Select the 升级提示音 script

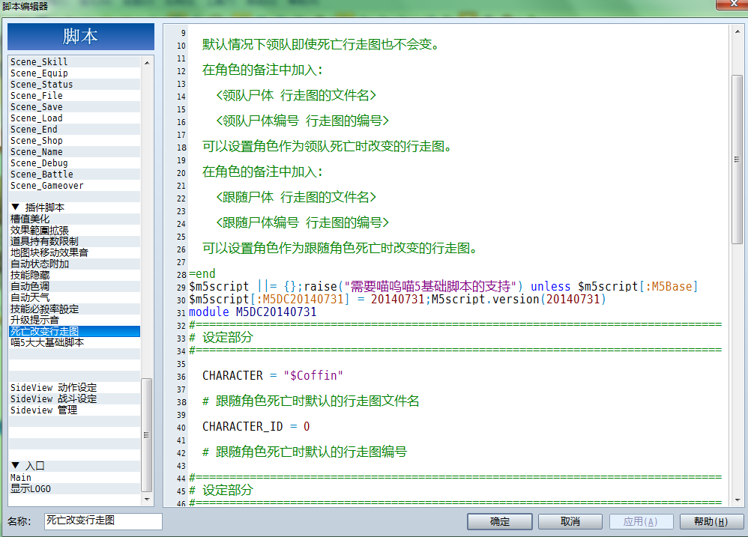coord(75,321)
